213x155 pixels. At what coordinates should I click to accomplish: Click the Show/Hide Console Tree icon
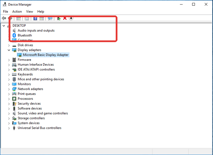click(18, 19)
